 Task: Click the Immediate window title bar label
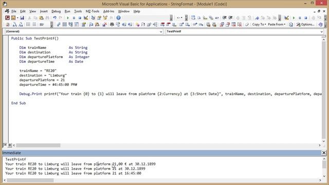click(11, 153)
